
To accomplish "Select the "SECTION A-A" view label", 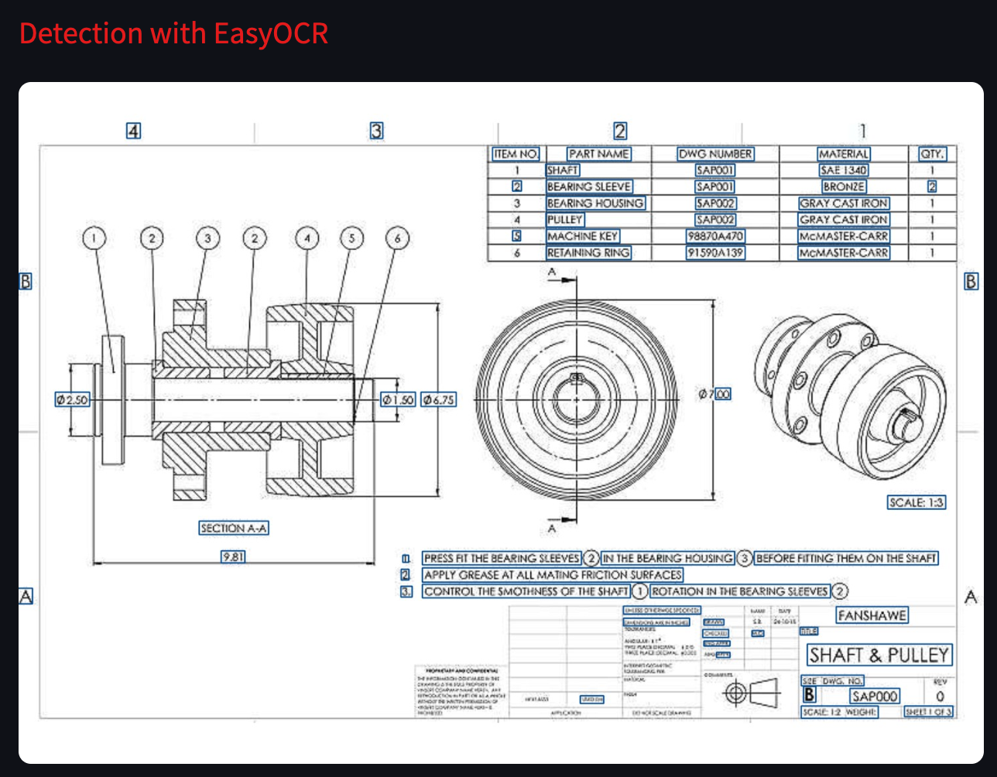I will [235, 529].
